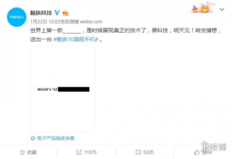The height and width of the screenshot is (159, 232).
Task: Open the 11675 reposts count
Action: [x=90, y=152]
